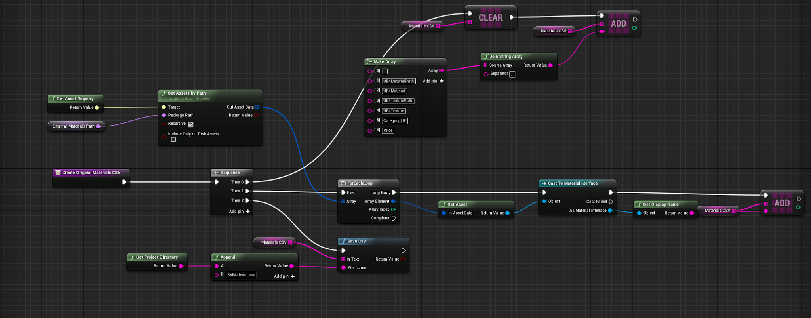Click In Text pin on Save Csv
Viewport: 811px width, 318px height.
click(x=343, y=259)
